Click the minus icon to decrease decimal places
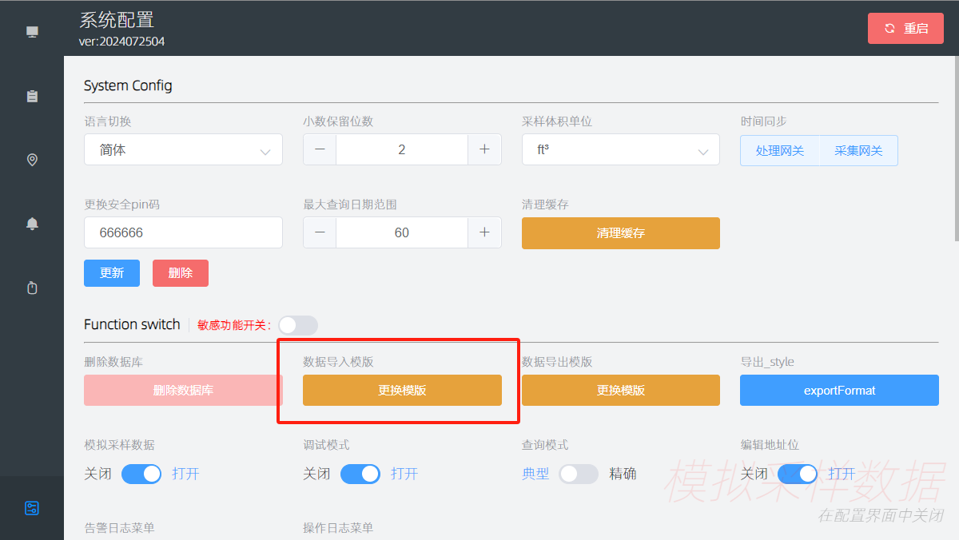The image size is (959, 540). (319, 149)
